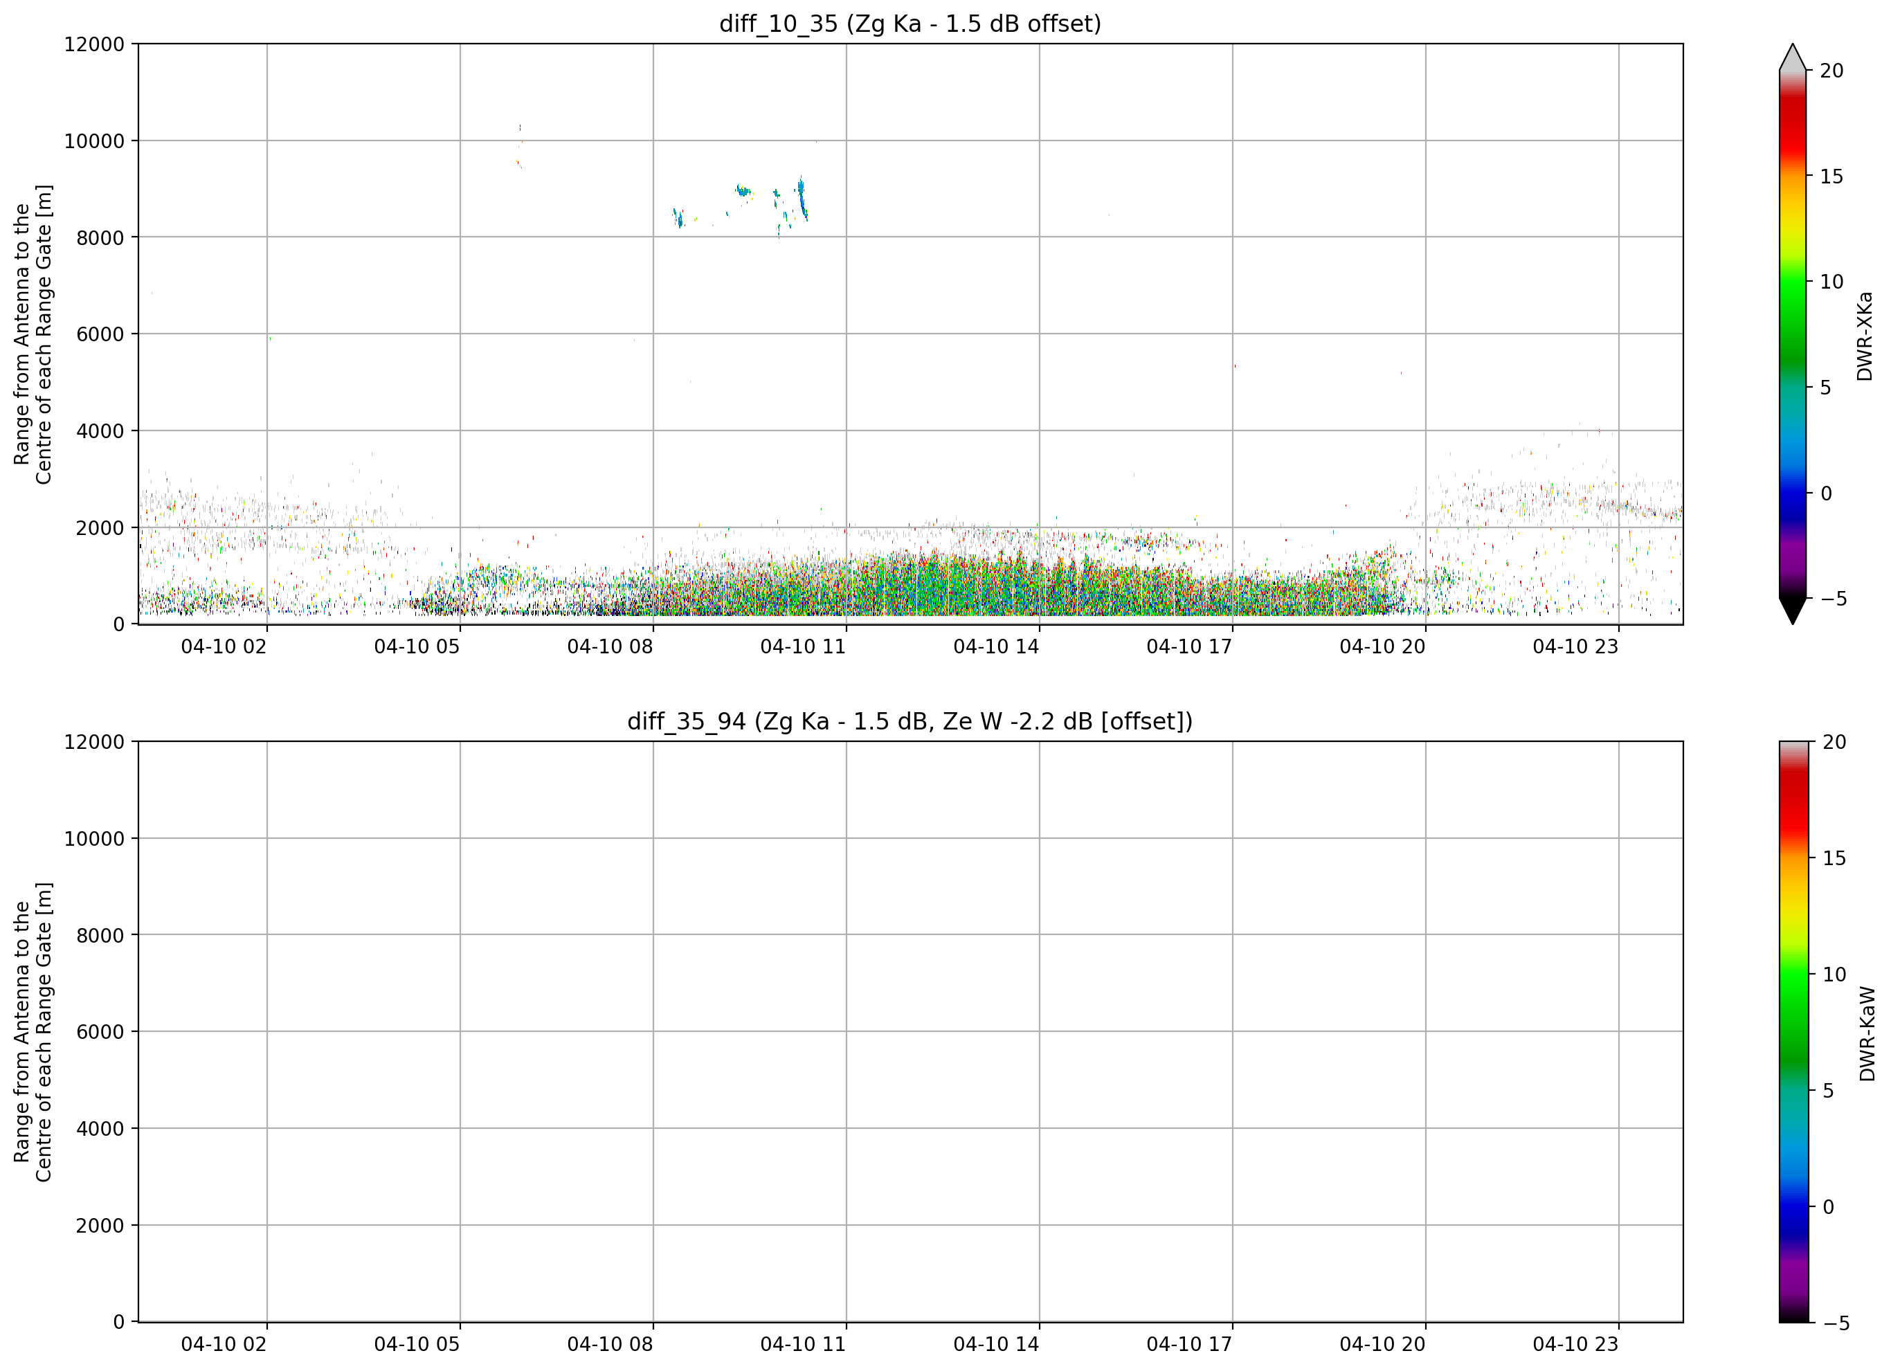Click the 6000 y-tick of the diff_35_94 plot
Image resolution: width=1891 pixels, height=1369 pixels.
[x=99, y=1032]
